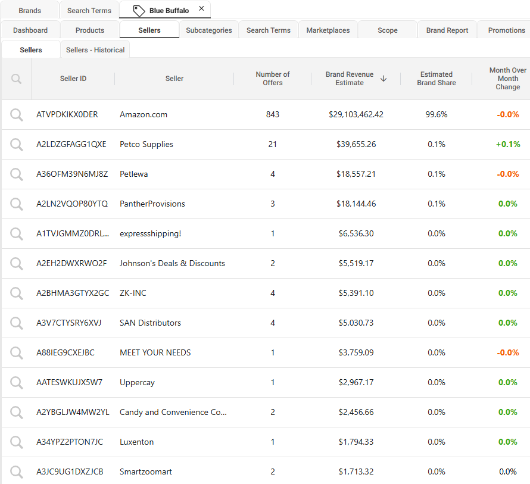Open the Brand Report tab
Viewport: 530px width, 484px height.
[x=447, y=30]
